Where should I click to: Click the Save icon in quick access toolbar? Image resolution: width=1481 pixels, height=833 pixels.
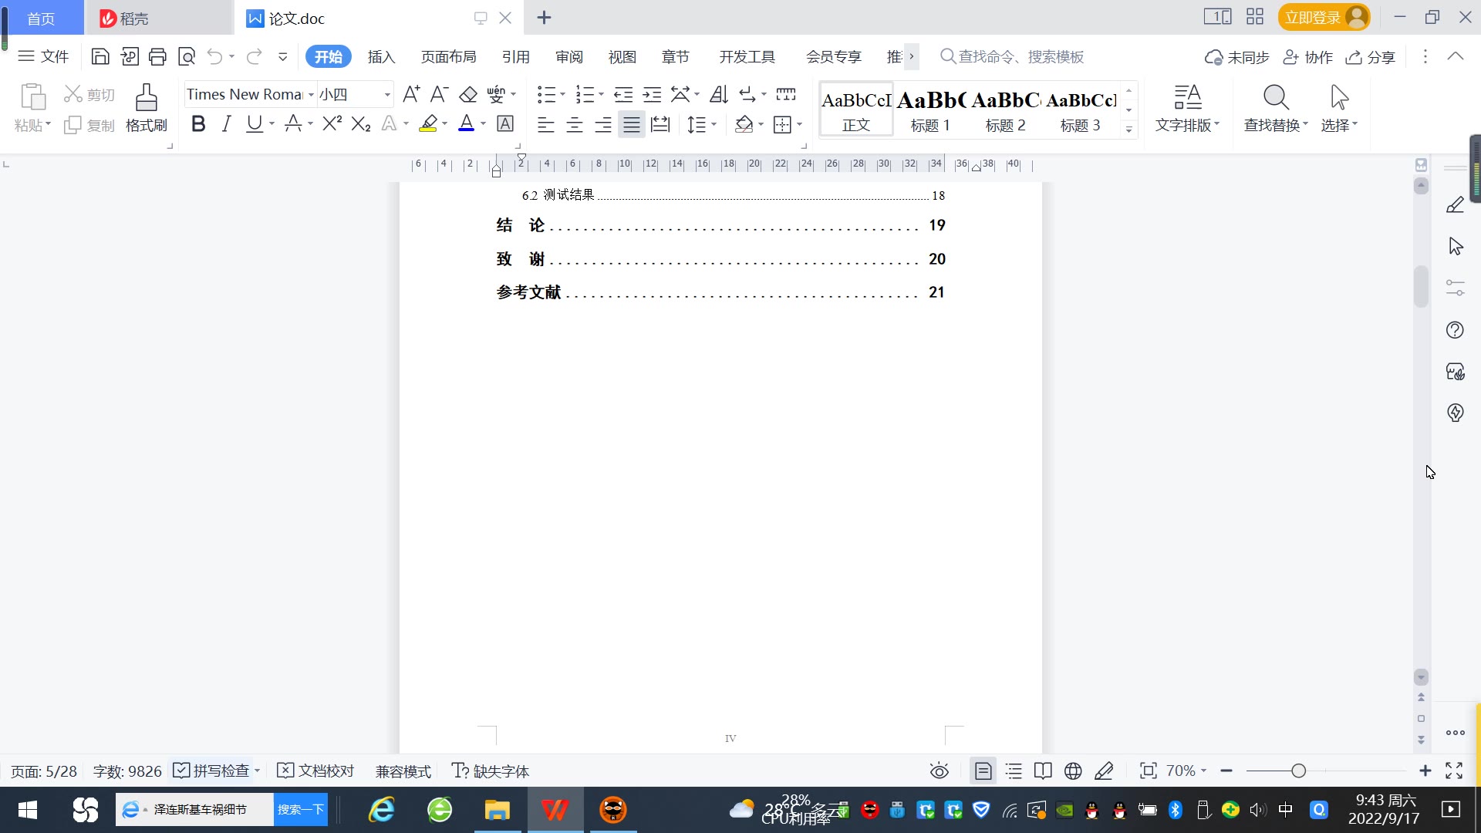point(100,56)
